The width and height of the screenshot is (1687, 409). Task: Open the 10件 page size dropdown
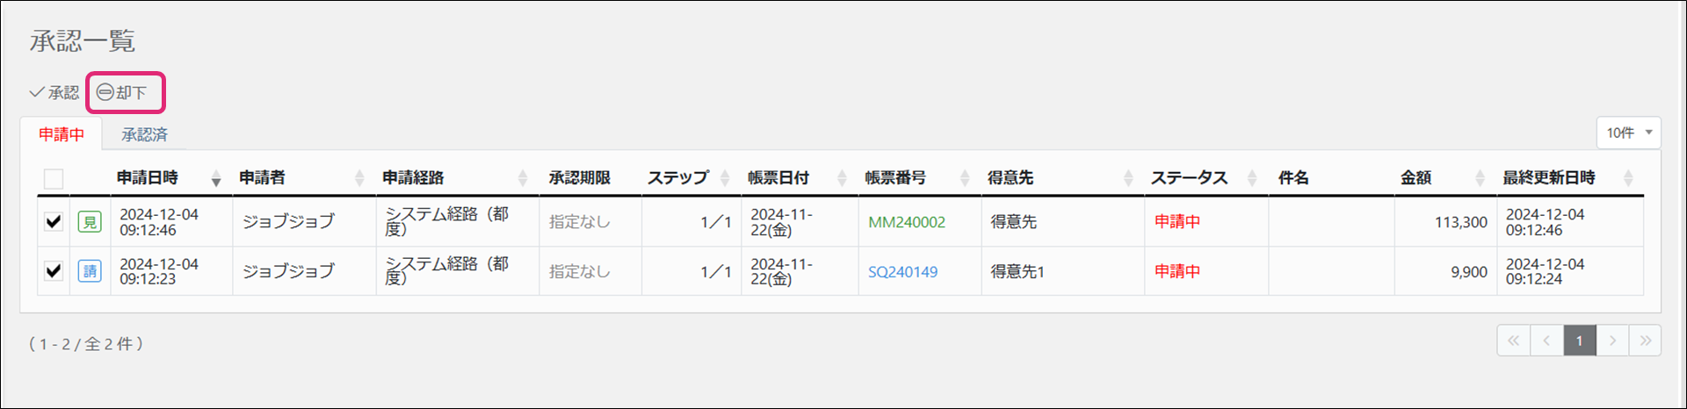[x=1628, y=133]
